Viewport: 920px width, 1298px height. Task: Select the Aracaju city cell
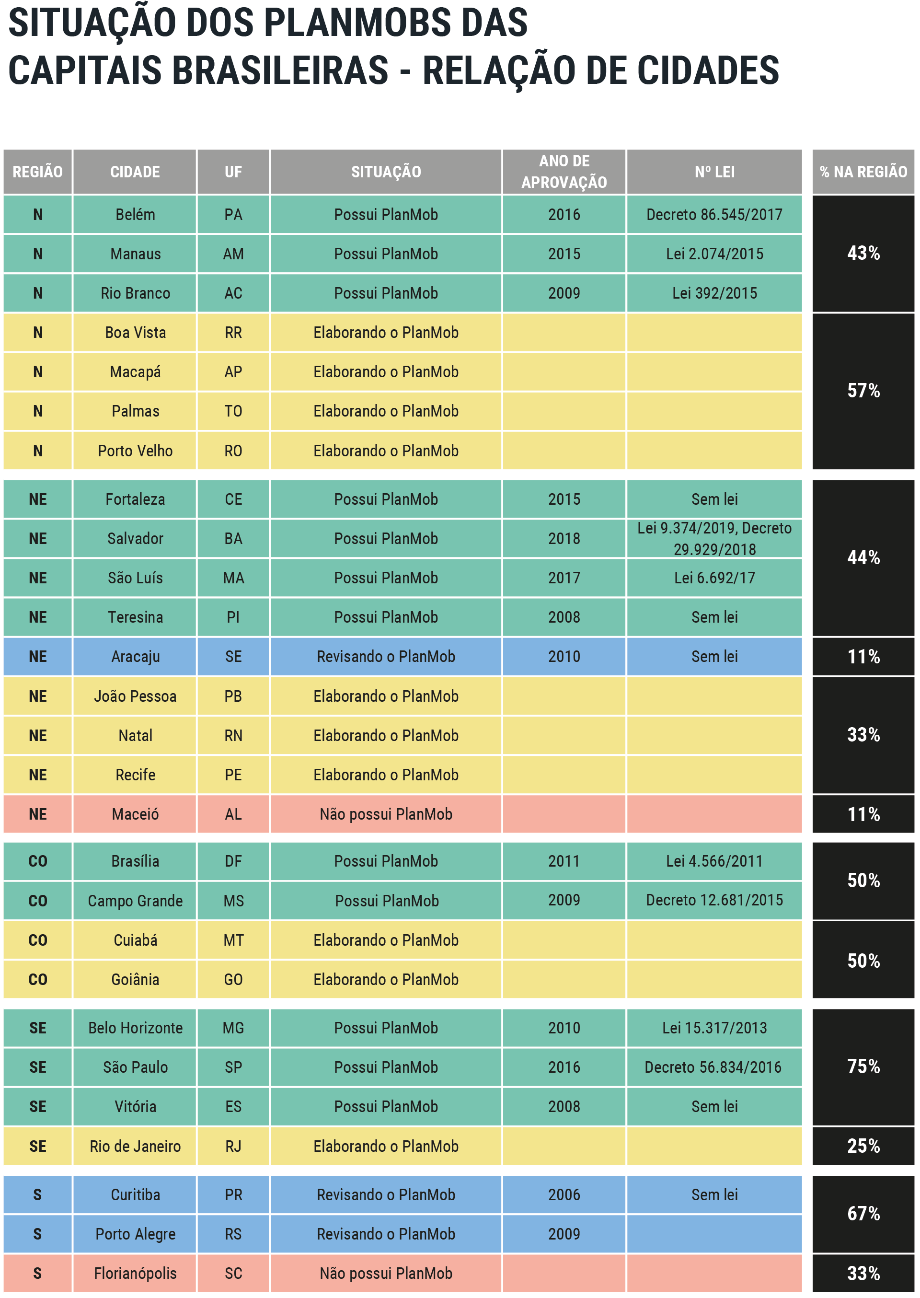tap(135, 657)
